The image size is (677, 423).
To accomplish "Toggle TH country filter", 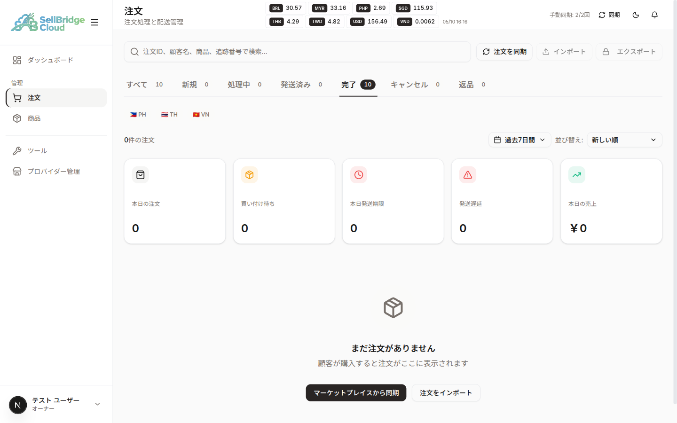I will click(x=169, y=115).
